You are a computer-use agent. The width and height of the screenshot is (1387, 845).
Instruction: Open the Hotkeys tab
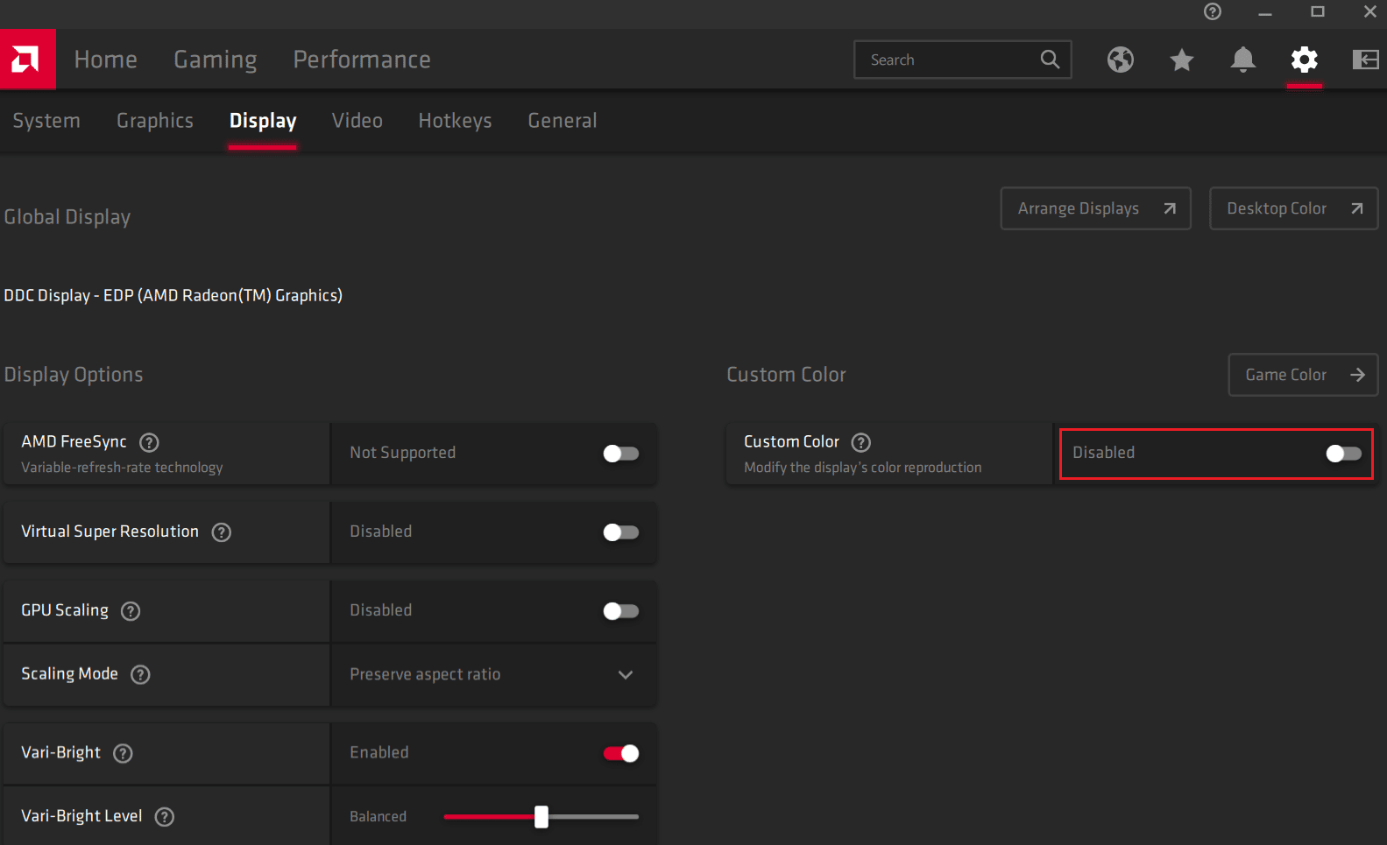[455, 121]
